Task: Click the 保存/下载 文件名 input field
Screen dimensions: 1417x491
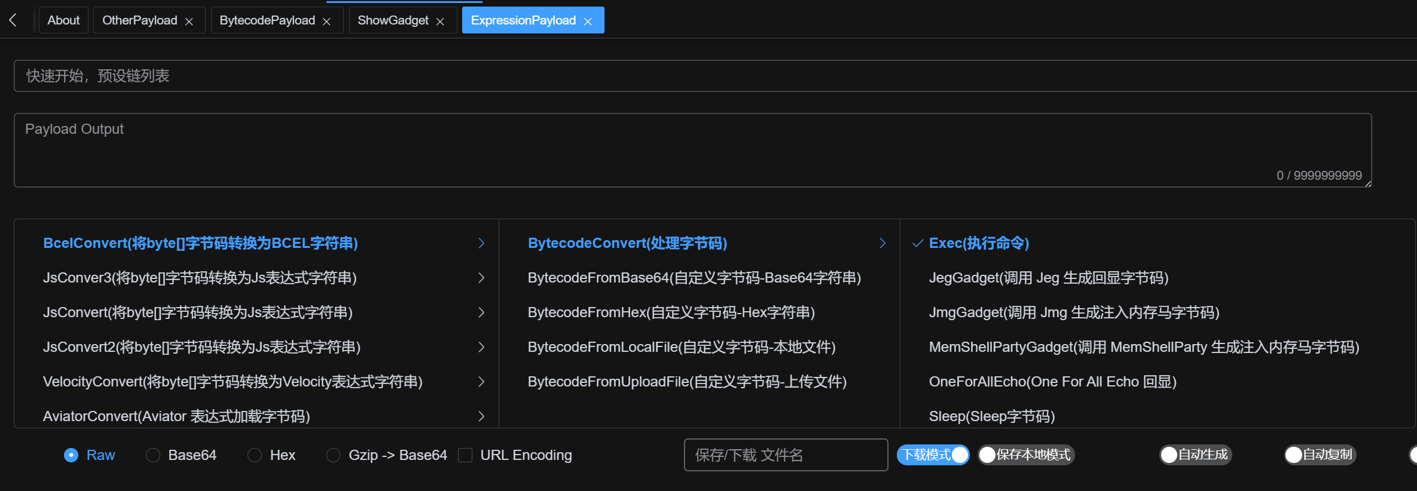Action: (786, 455)
